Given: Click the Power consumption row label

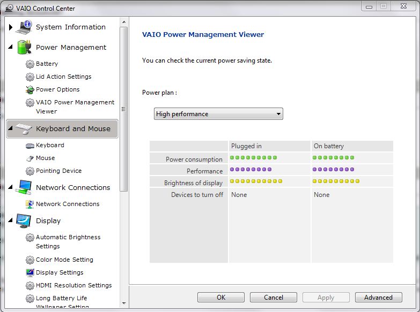Looking at the screenshot, I should coord(194,159).
